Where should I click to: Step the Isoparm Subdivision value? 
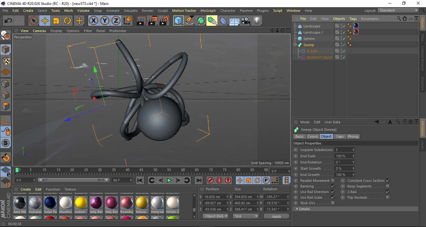[x=353, y=150]
